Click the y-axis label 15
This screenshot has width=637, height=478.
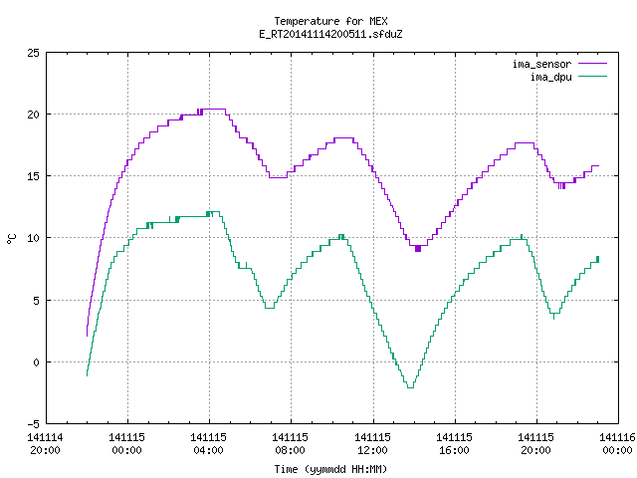pyautogui.click(x=33, y=176)
